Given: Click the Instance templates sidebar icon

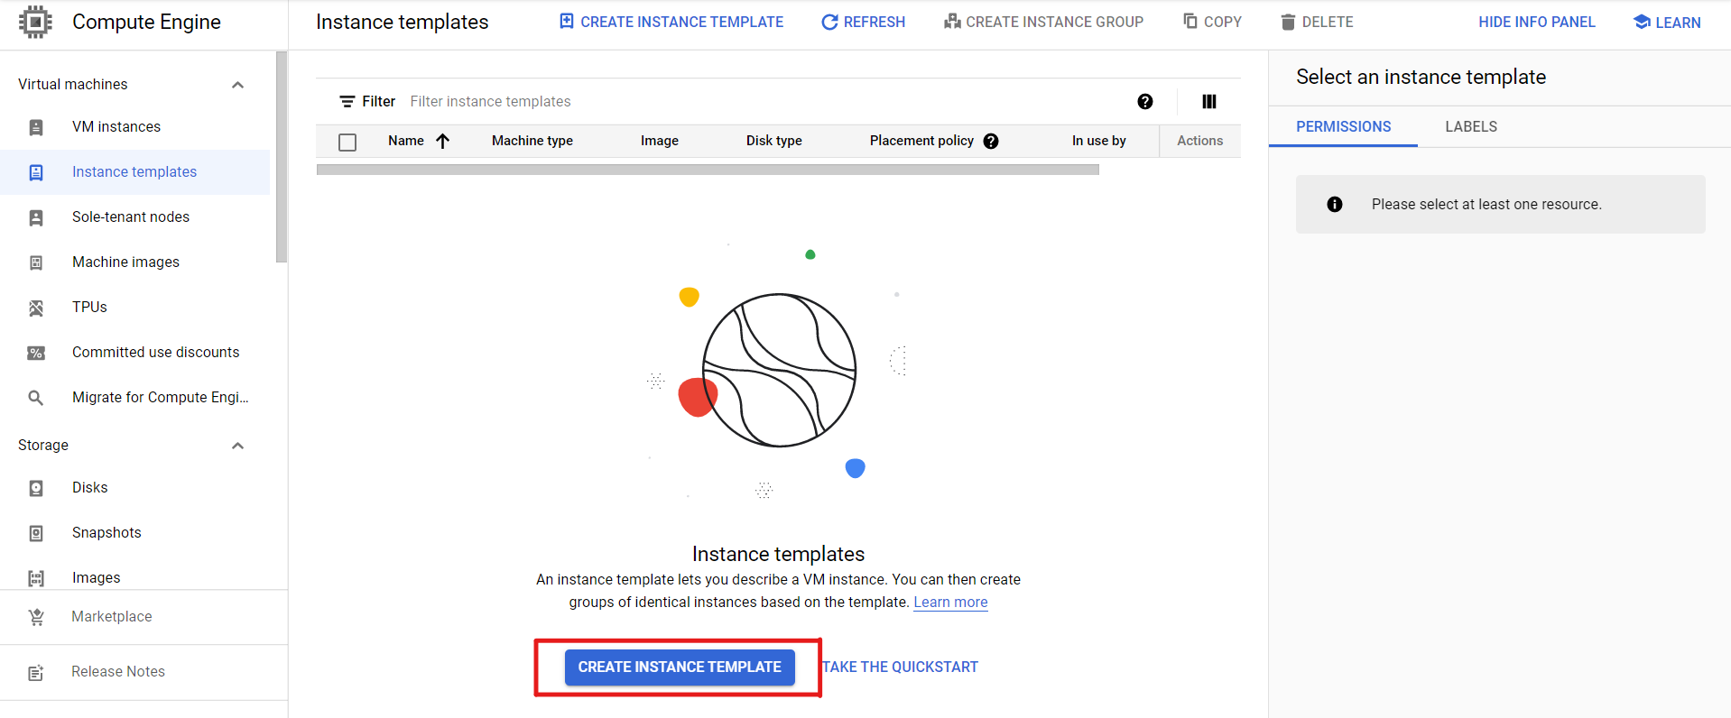Looking at the screenshot, I should pos(36,172).
